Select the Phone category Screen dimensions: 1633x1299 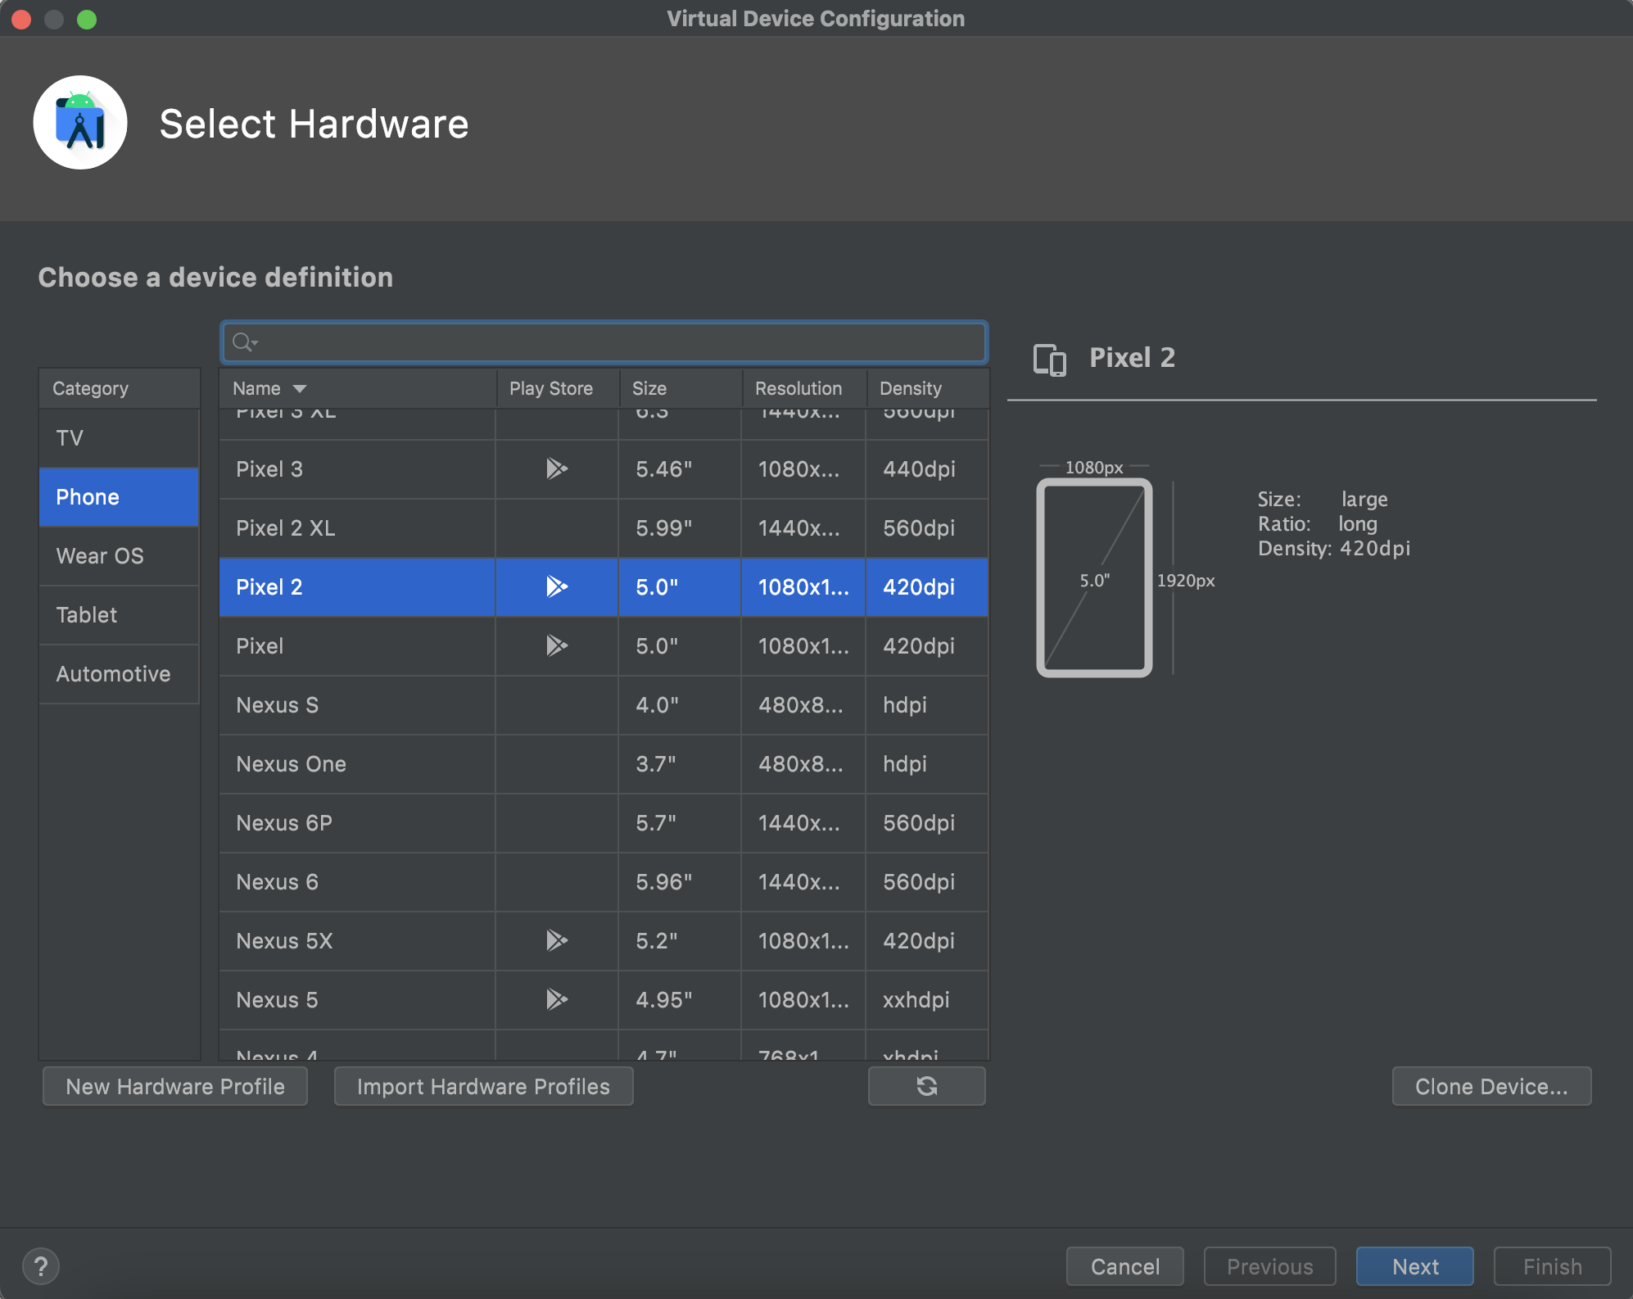119,497
